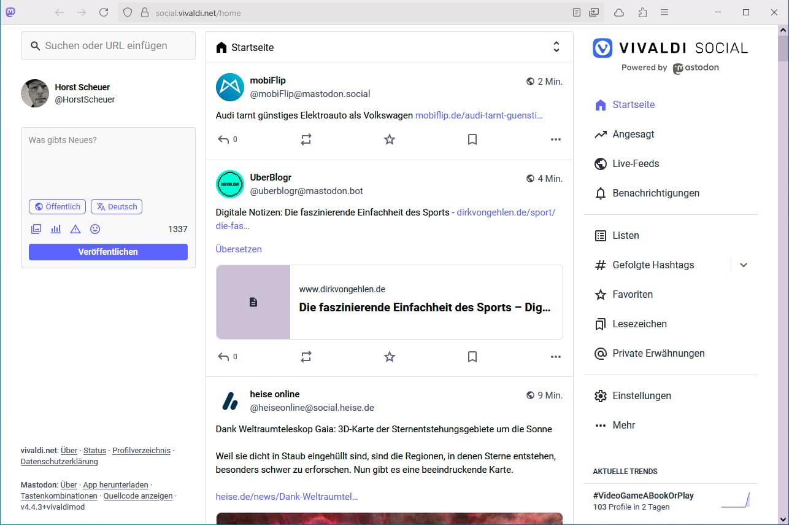789x525 pixels.
Task: Change post language from Deutsch
Action: (x=117, y=206)
